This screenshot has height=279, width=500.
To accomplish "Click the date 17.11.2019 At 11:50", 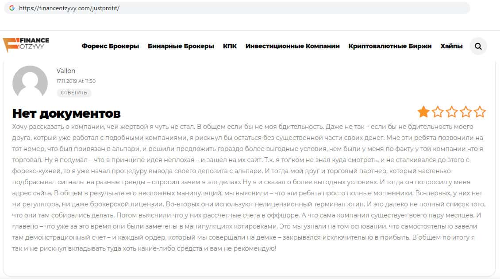I will point(76,81).
